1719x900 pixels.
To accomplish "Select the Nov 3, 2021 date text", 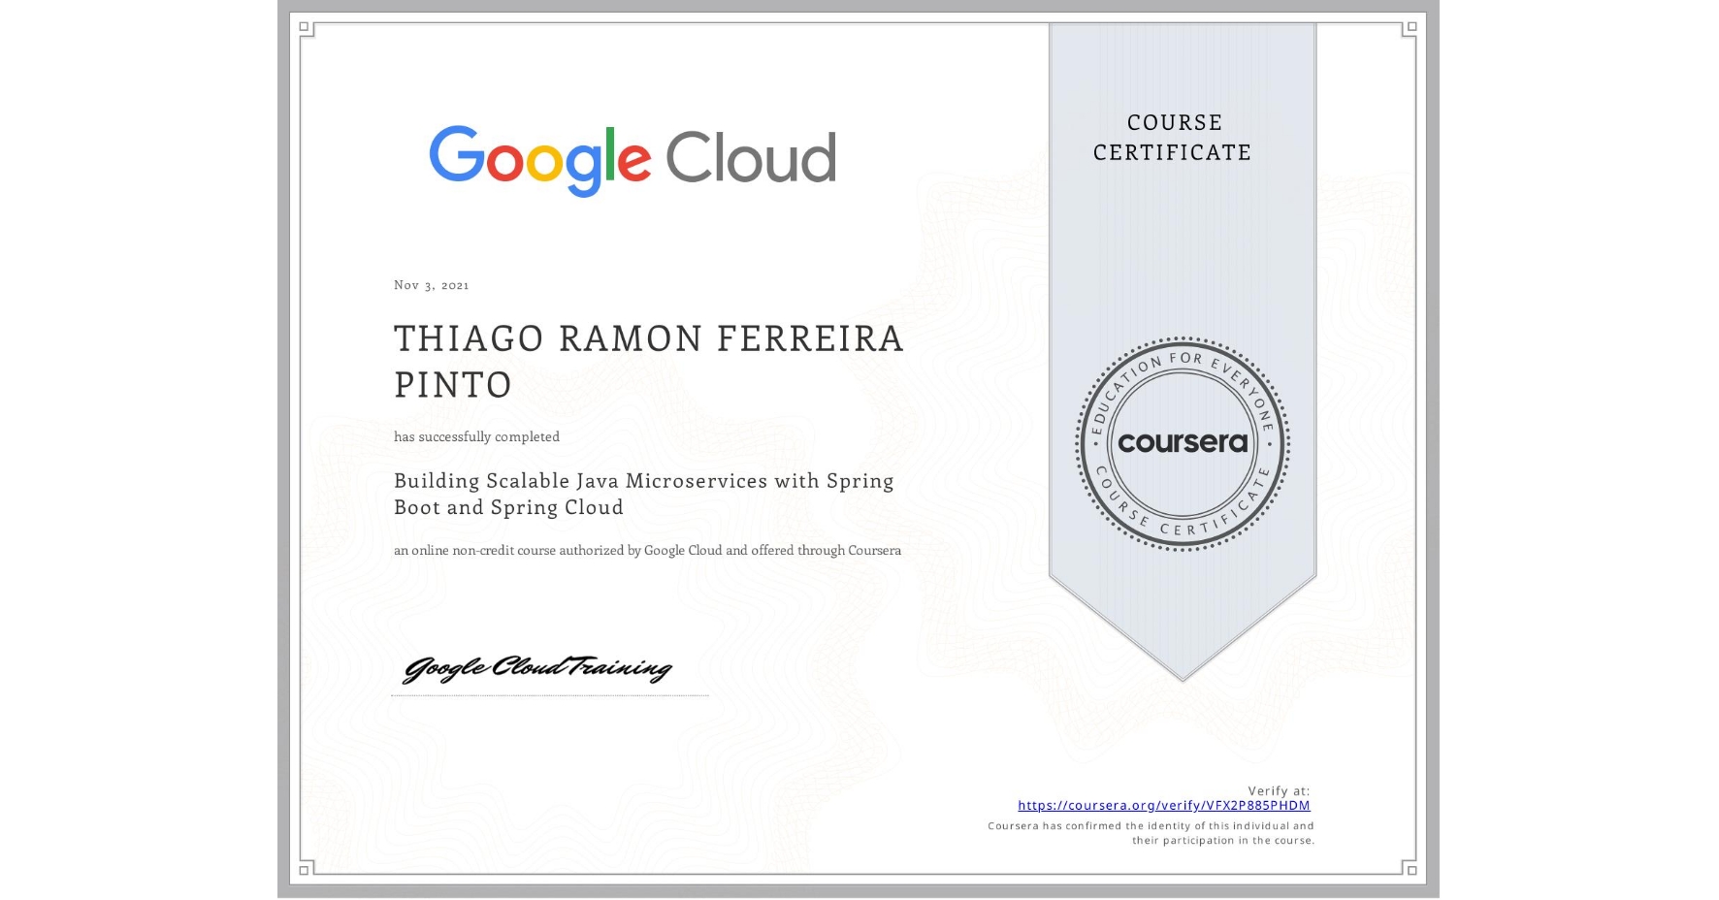I will tap(431, 284).
